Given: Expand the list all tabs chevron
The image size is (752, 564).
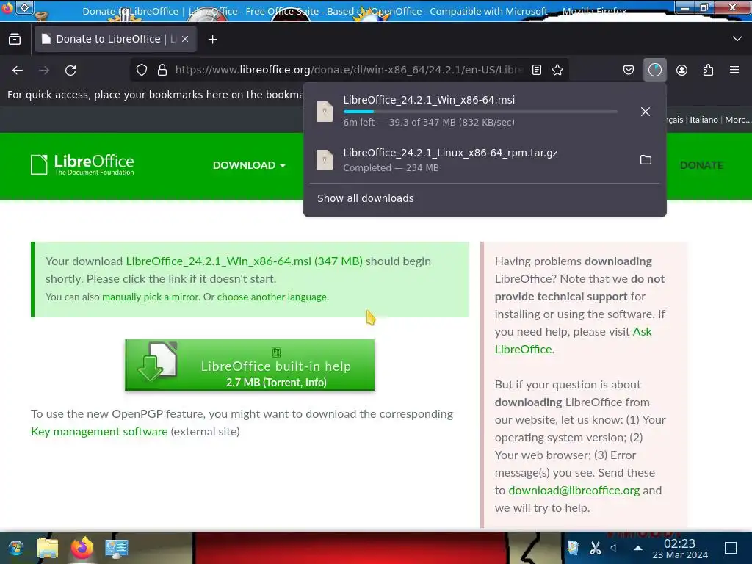Looking at the screenshot, I should 737,39.
